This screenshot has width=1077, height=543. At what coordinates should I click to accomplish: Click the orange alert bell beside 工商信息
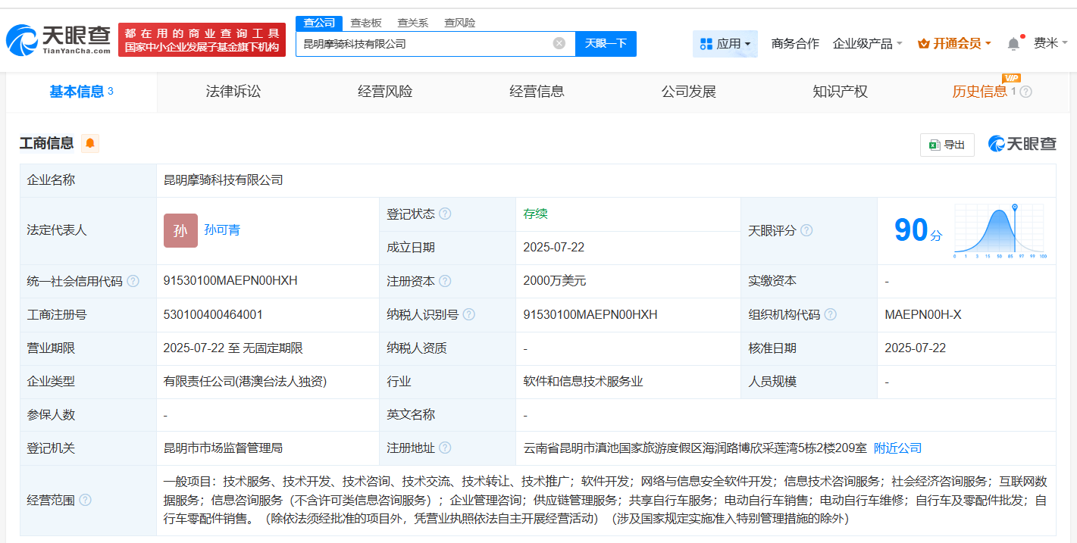pyautogui.click(x=90, y=143)
